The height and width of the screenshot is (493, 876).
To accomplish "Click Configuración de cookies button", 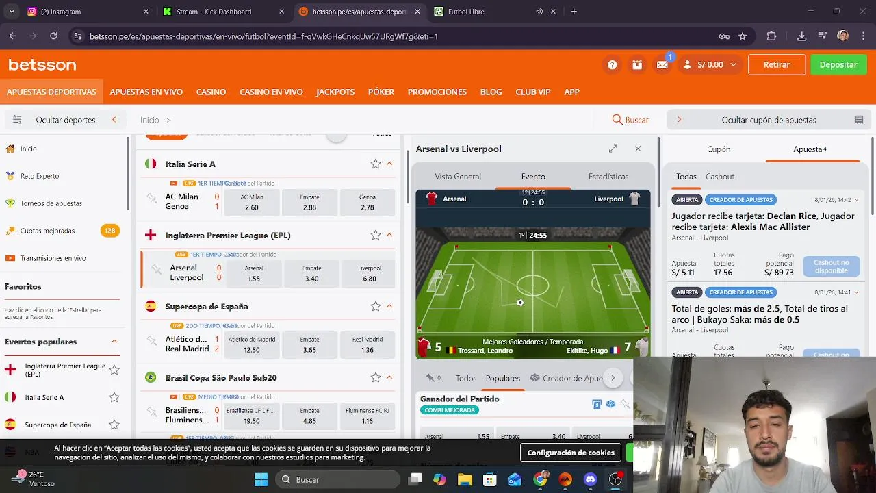I will click(x=571, y=453).
